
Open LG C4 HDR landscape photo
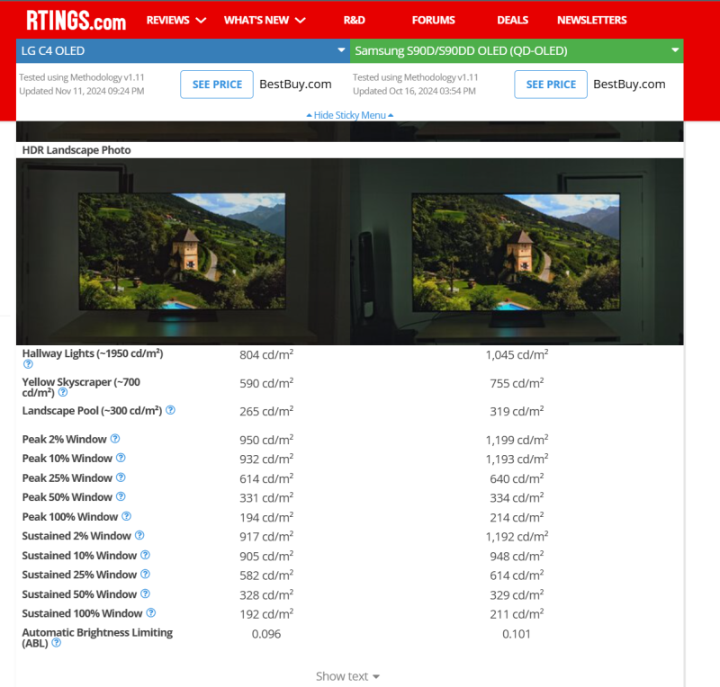tap(183, 252)
